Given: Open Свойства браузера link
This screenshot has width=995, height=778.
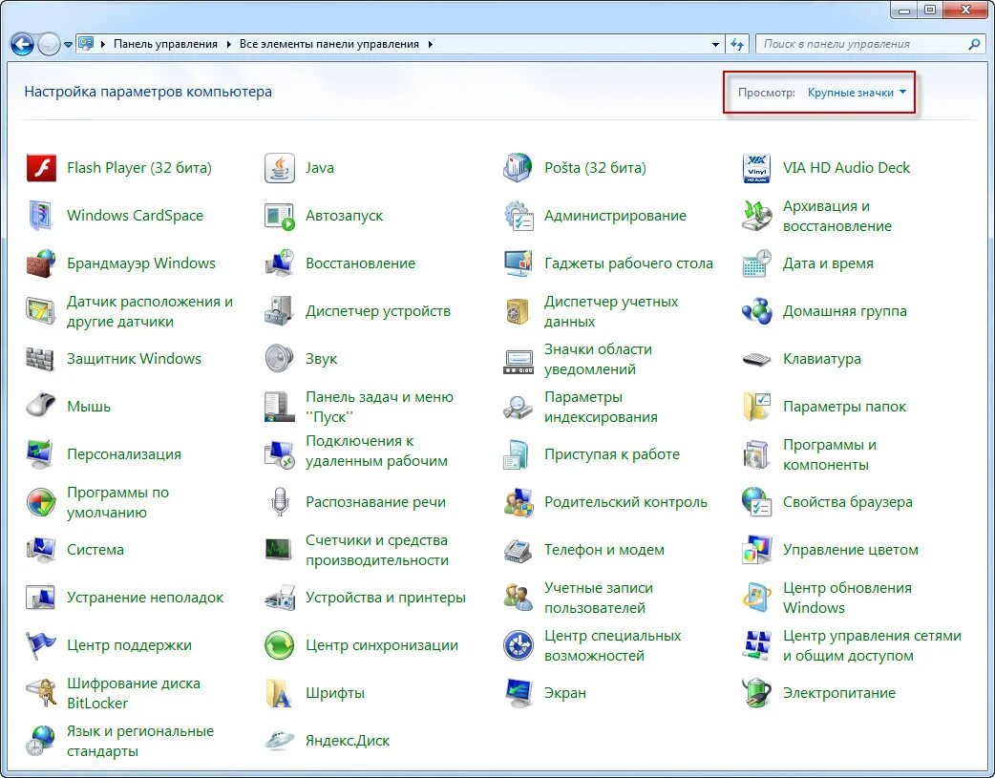Looking at the screenshot, I should (848, 502).
